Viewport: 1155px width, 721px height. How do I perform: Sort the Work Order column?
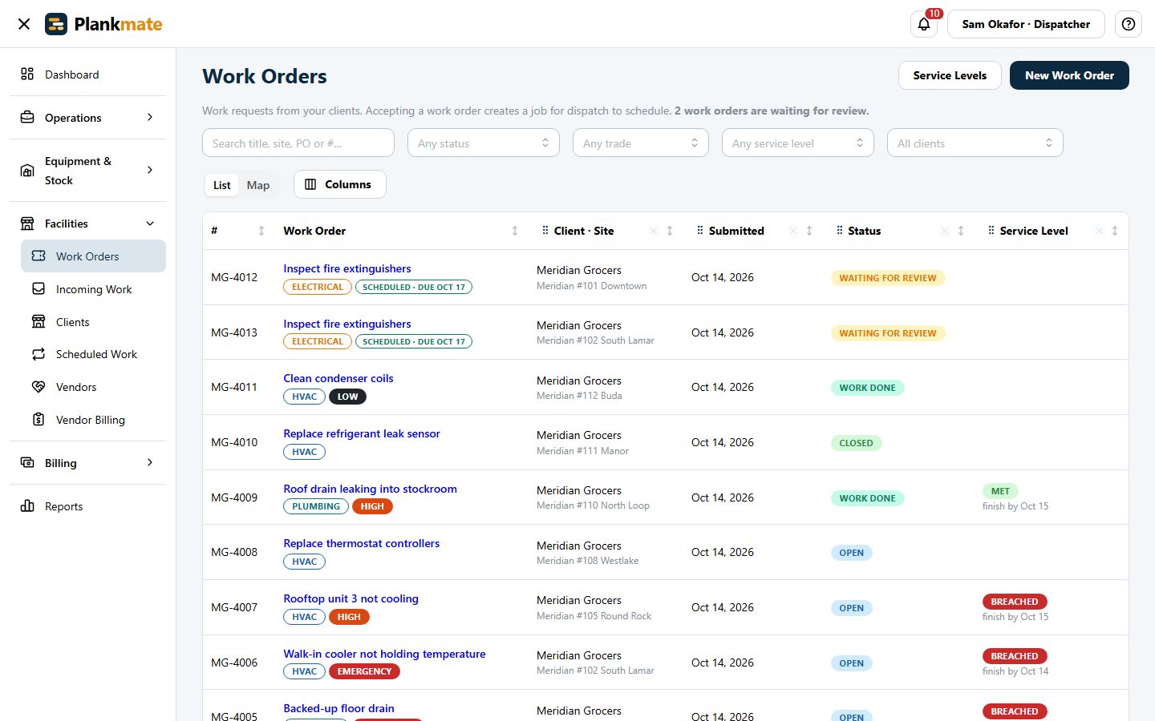[515, 231]
